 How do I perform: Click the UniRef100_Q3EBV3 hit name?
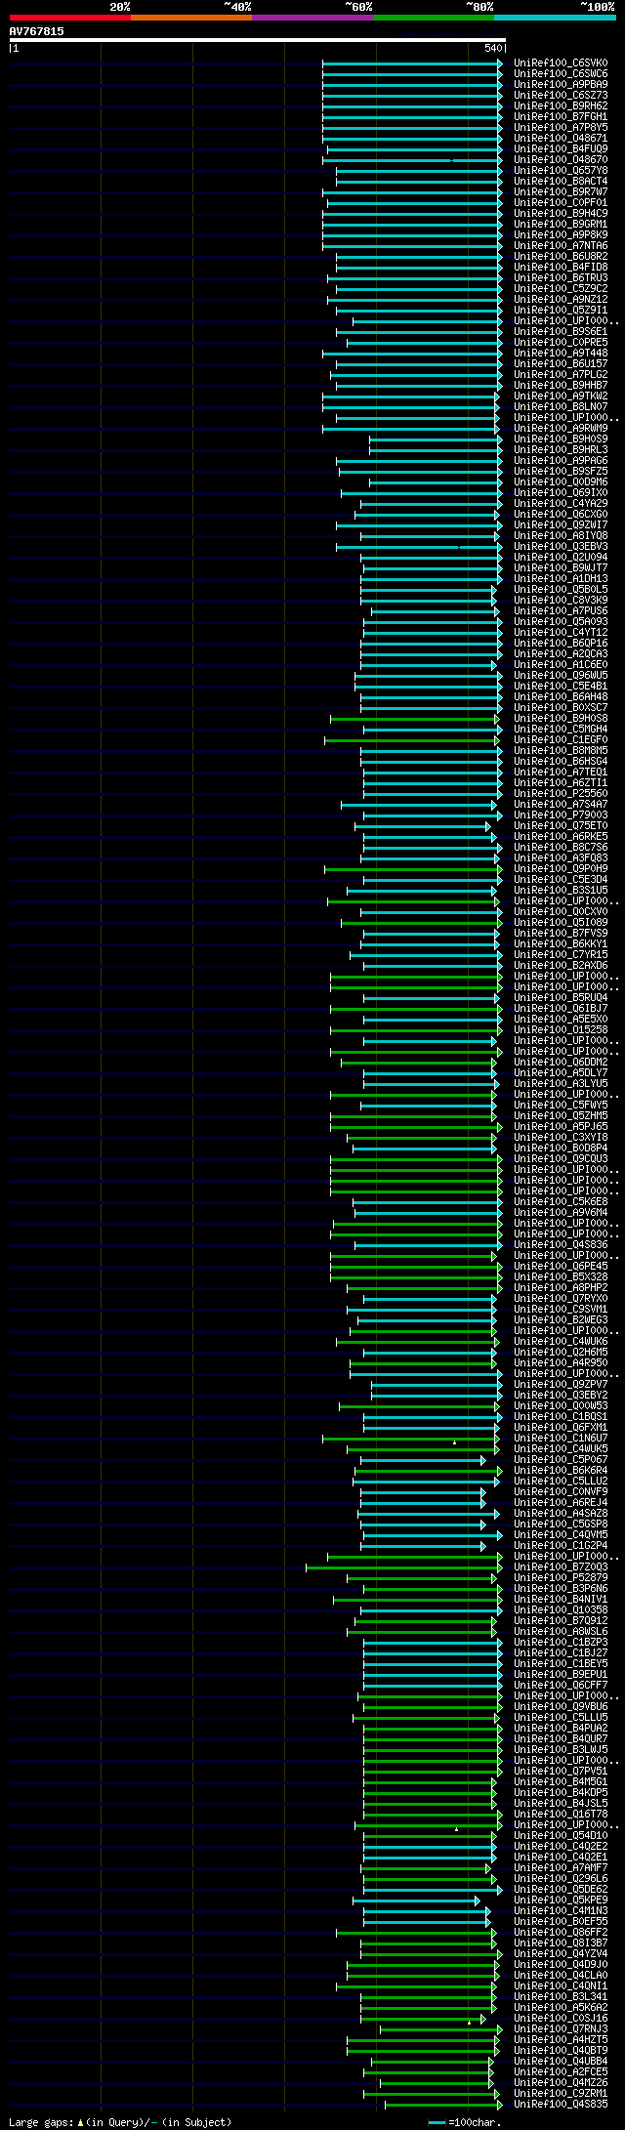pos(561,546)
